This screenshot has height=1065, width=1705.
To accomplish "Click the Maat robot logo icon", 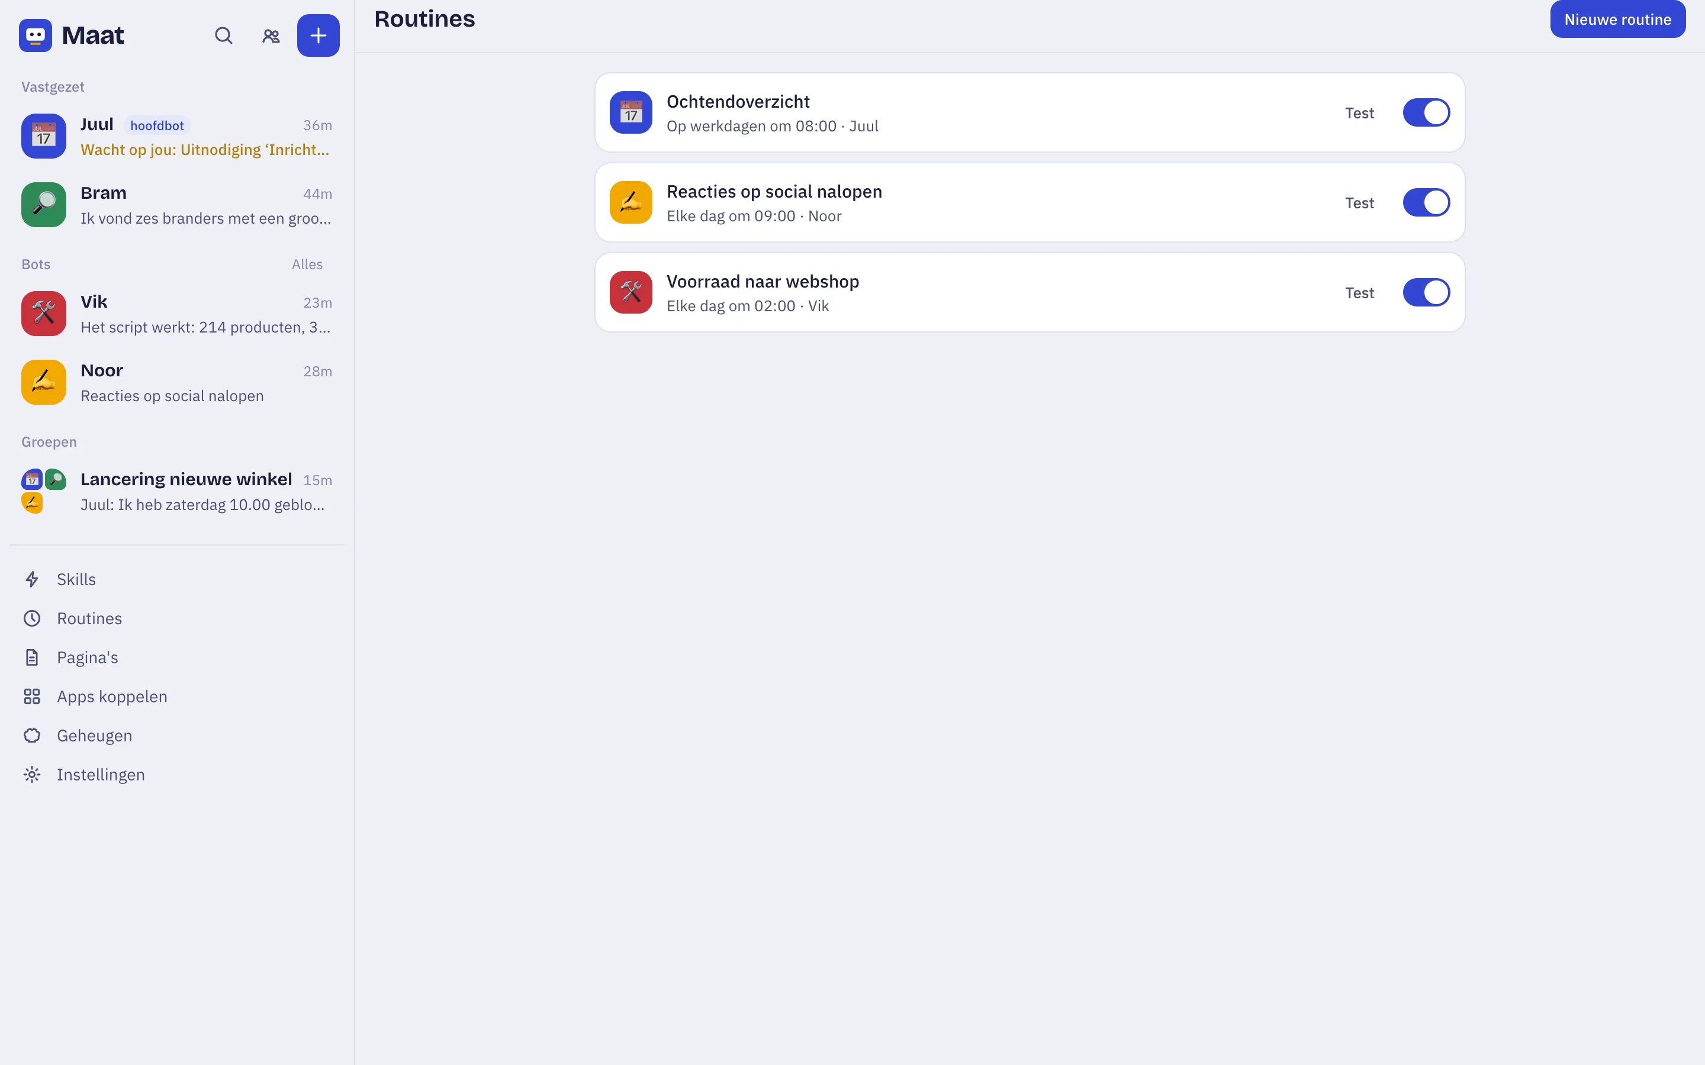I will pos(36,35).
